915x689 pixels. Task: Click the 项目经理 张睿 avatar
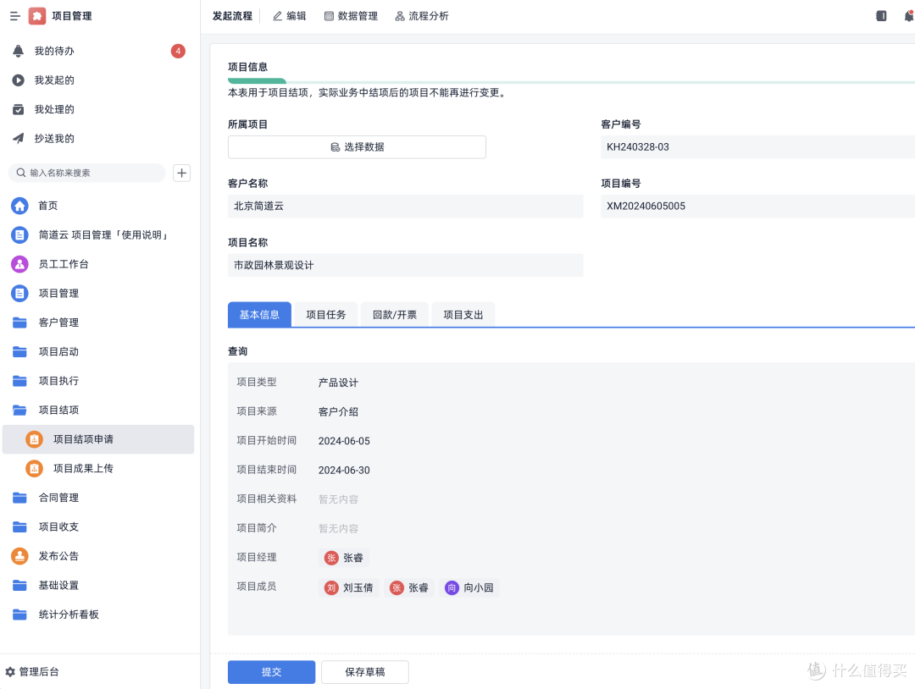click(331, 558)
